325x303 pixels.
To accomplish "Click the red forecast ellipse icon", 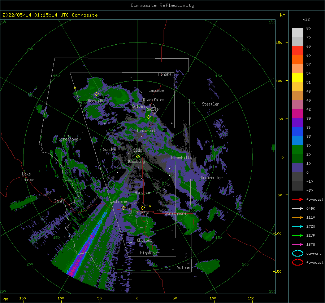I will tap(298, 262).
